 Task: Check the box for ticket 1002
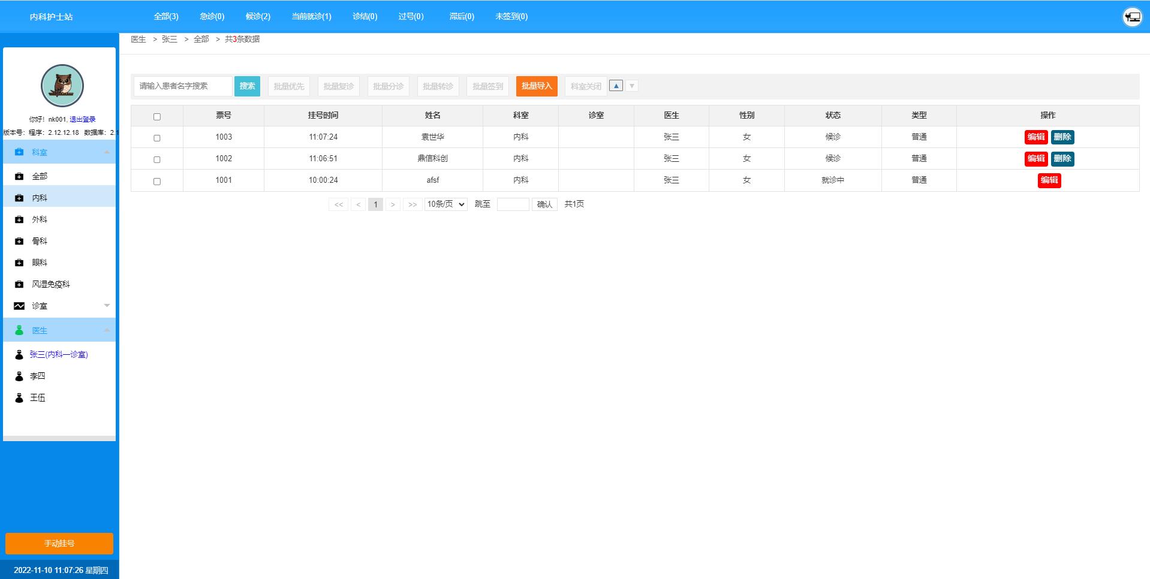(x=157, y=159)
